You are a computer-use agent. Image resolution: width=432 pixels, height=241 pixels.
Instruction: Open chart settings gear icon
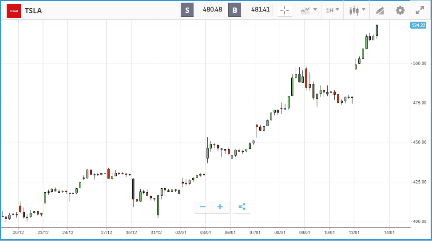pos(400,11)
